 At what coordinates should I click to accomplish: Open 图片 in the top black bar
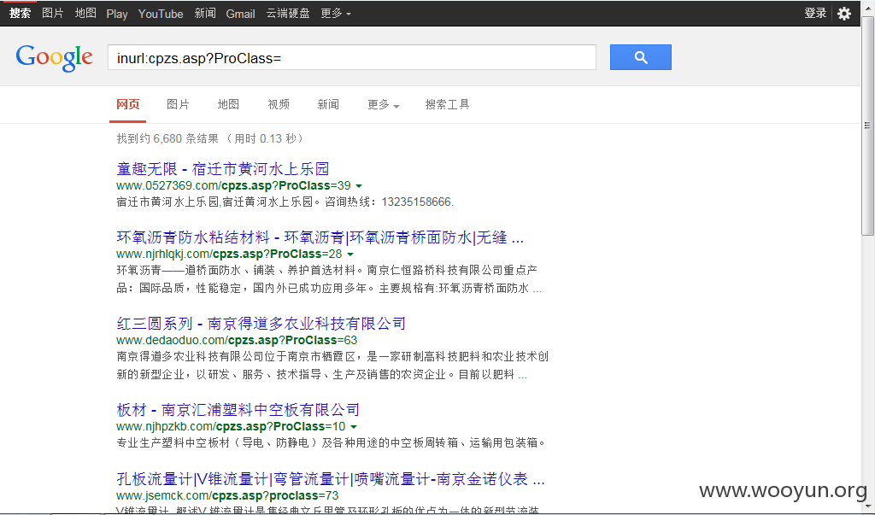coord(53,14)
